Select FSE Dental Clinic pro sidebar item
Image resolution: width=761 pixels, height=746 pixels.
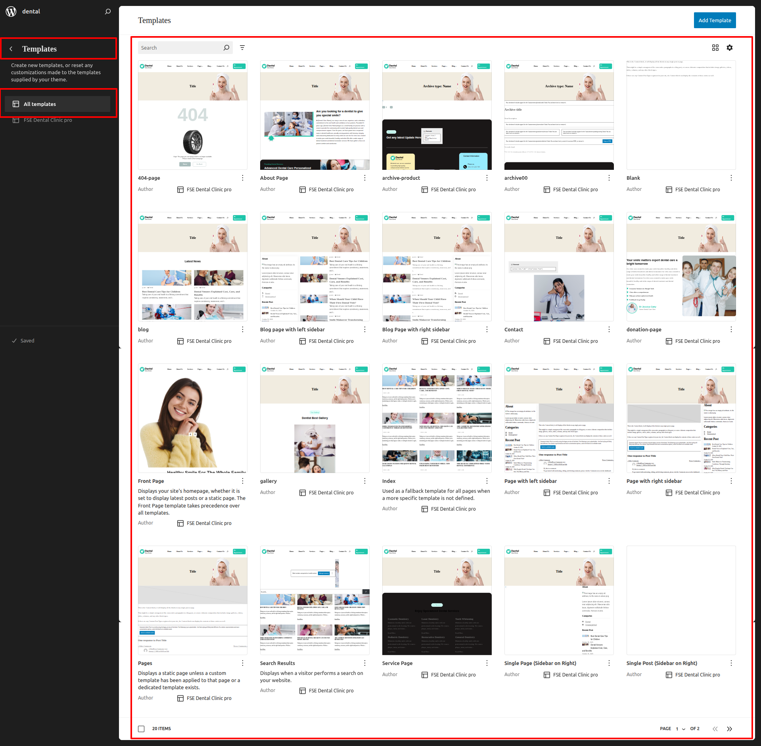[48, 120]
